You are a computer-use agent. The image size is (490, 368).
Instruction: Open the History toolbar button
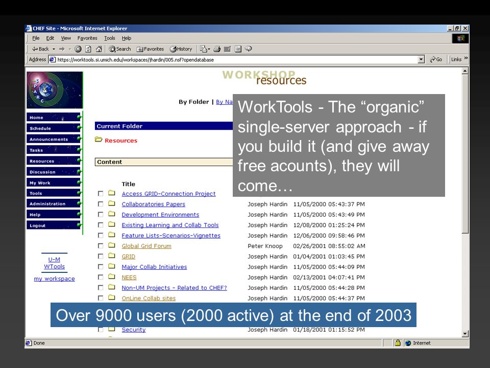tap(181, 49)
